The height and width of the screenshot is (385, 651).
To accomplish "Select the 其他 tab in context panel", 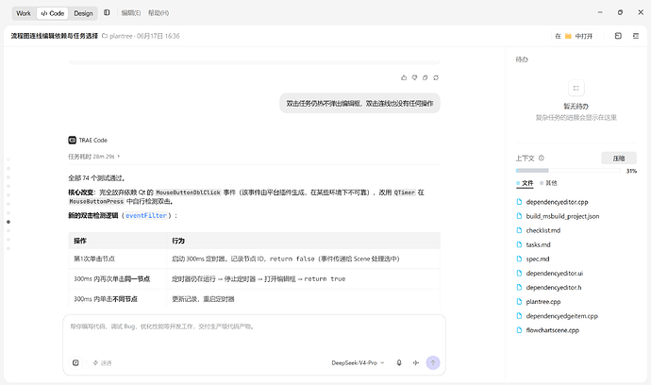I will [548, 183].
